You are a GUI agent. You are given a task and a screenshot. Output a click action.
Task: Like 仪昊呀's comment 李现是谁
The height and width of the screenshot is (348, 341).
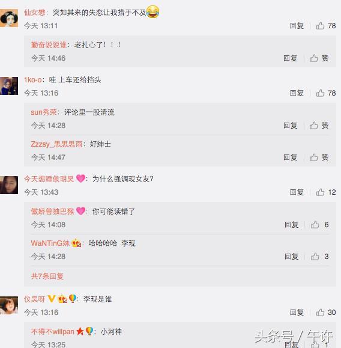pos(326,313)
